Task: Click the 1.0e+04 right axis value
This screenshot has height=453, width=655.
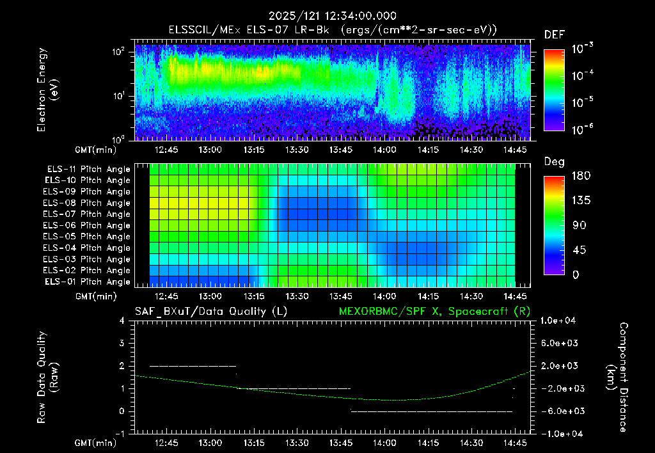Action: pyautogui.click(x=559, y=321)
